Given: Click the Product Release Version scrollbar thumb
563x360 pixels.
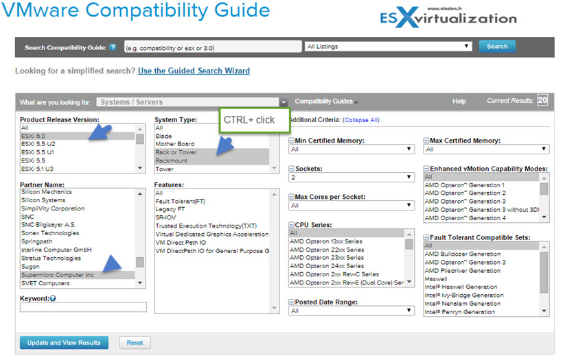Looking at the screenshot, I should [140, 139].
